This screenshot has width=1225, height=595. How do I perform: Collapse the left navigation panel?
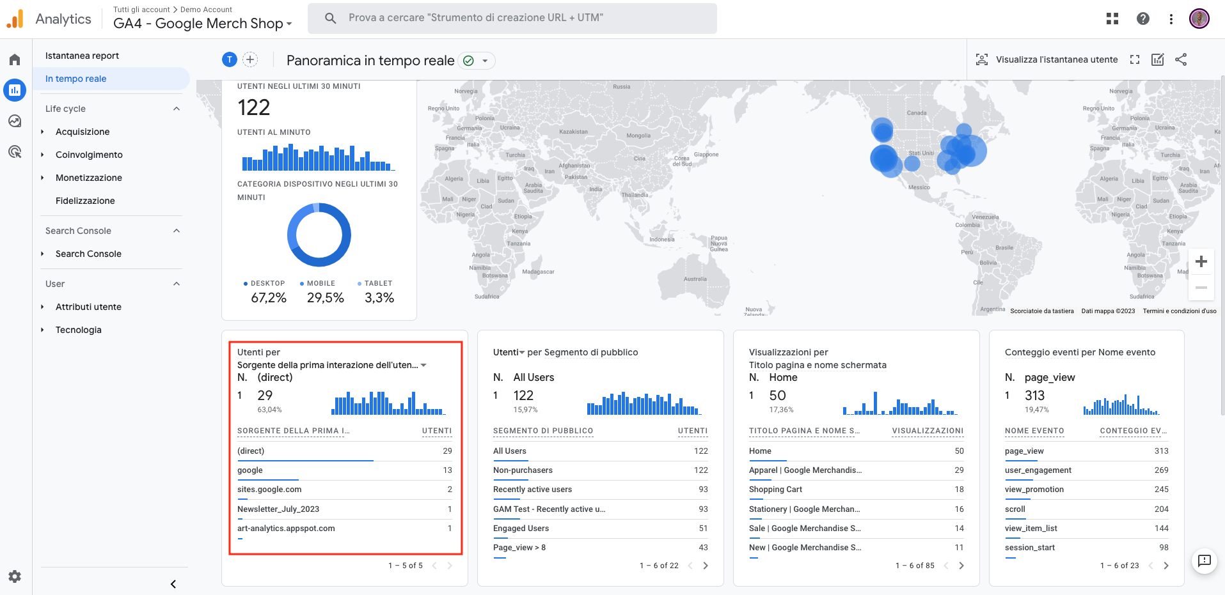[173, 584]
